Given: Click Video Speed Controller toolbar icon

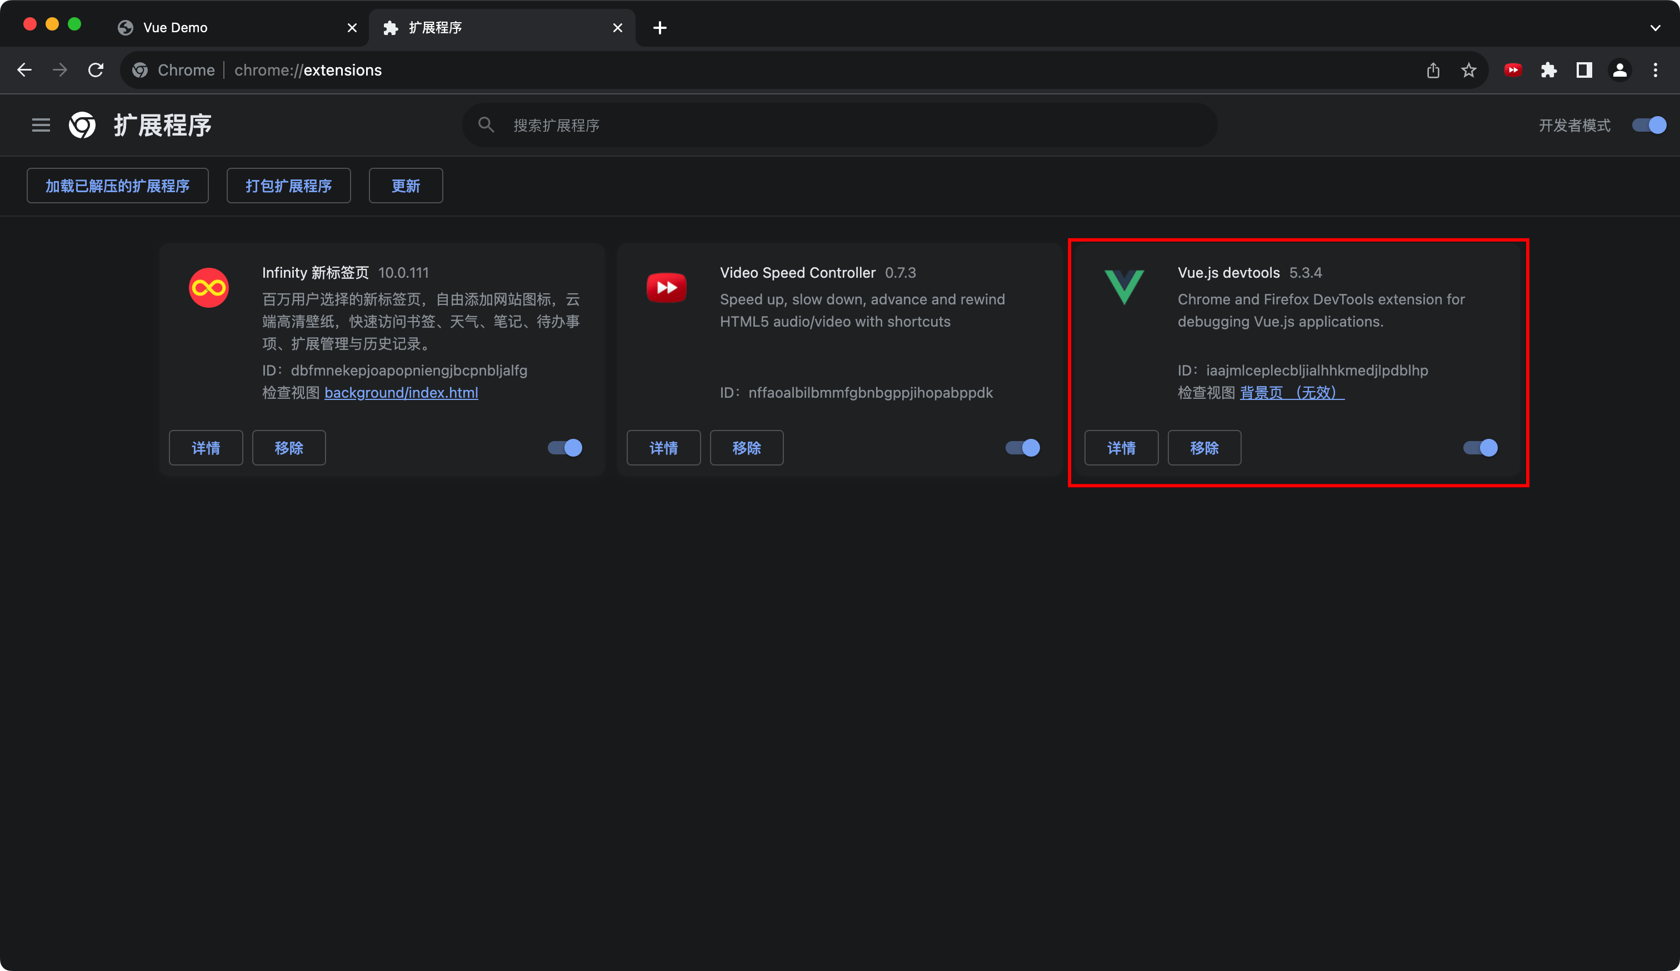Looking at the screenshot, I should [x=1513, y=70].
